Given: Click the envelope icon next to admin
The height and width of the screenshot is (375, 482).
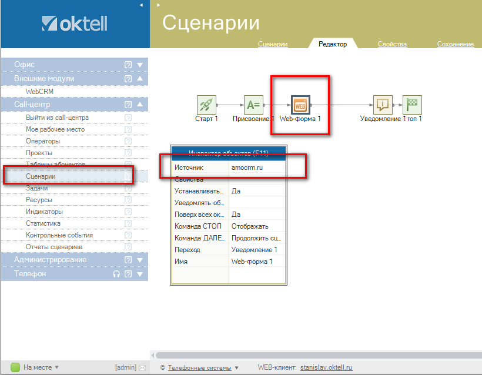Looking at the screenshot, I should pyautogui.click(x=142, y=367).
